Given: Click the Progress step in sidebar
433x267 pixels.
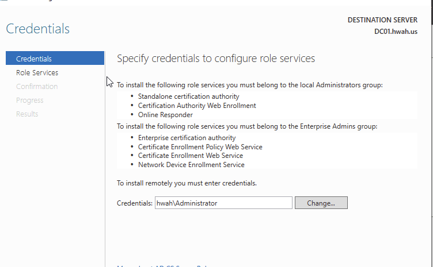Looking at the screenshot, I should click(x=30, y=100).
